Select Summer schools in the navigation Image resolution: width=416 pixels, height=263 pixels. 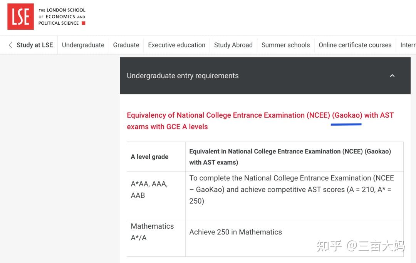(285, 45)
